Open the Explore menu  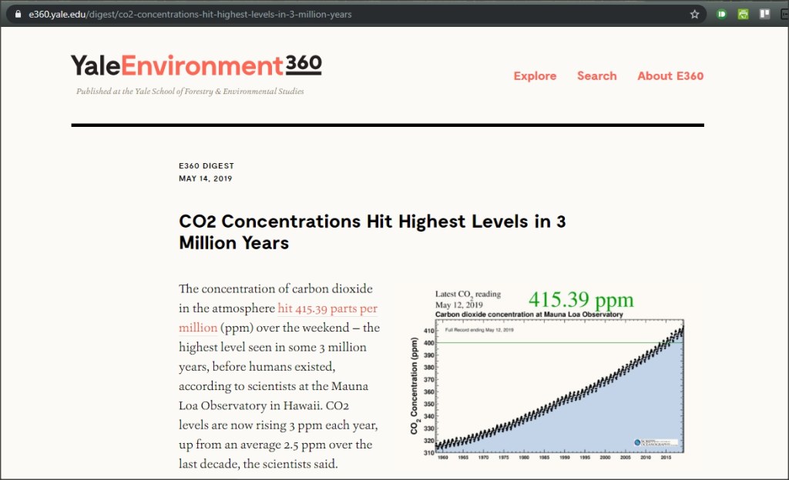click(x=535, y=75)
